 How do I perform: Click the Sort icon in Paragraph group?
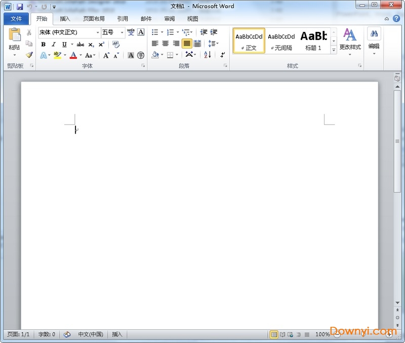(207, 54)
